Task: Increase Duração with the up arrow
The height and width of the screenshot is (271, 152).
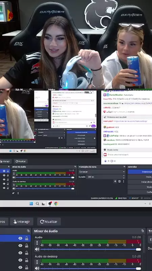Action: (124, 176)
